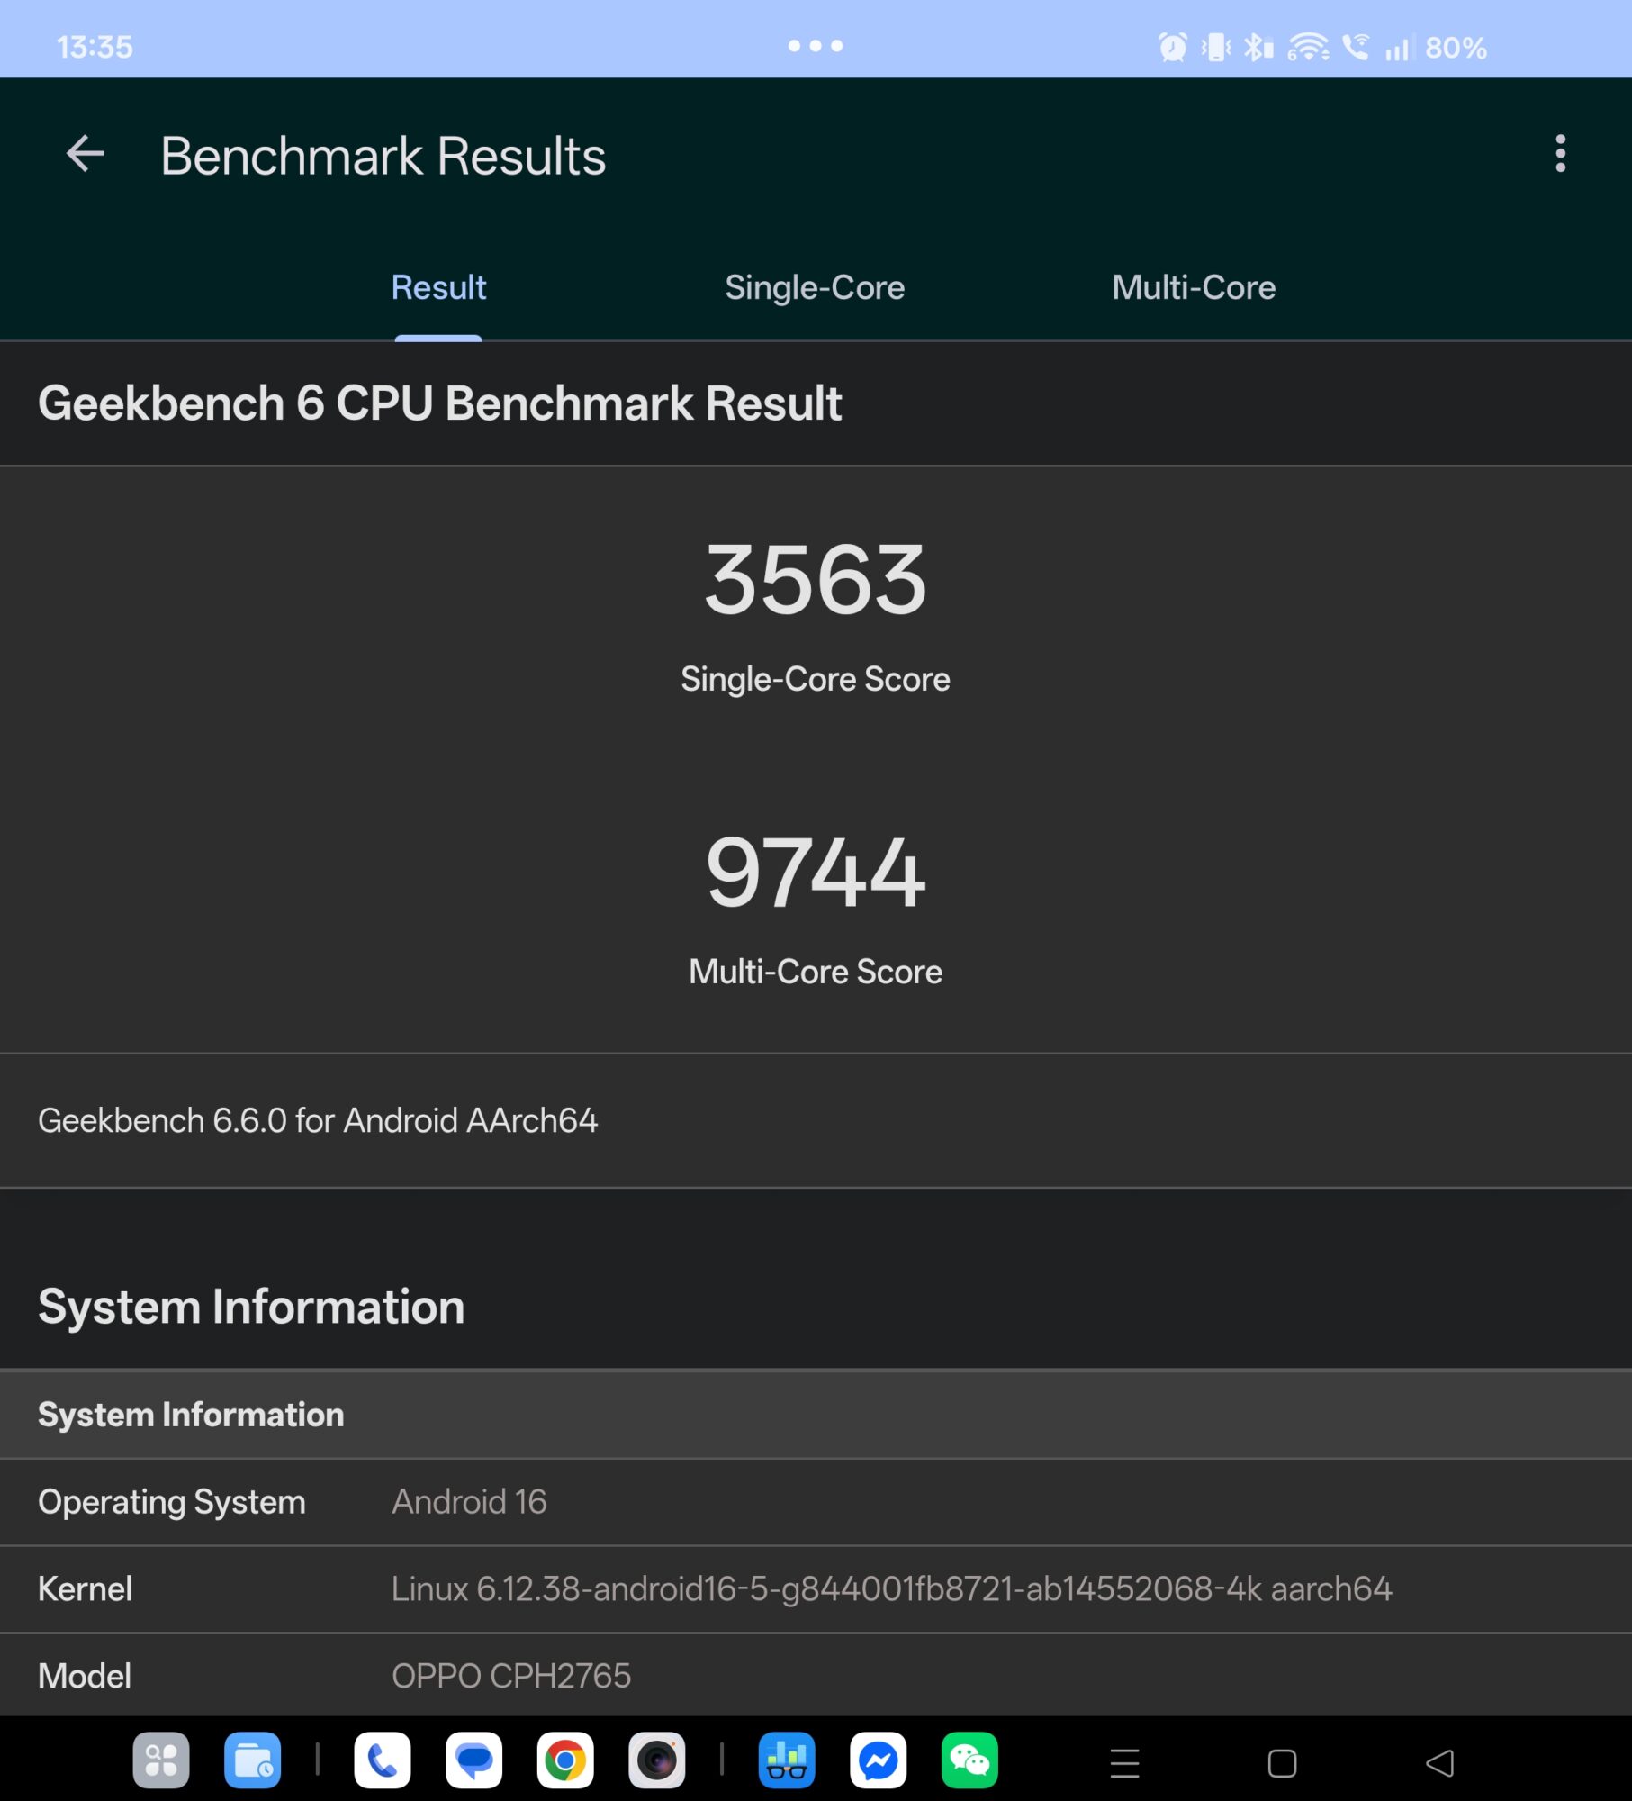
Task: Select the Linux 6.12.38 kernel version string
Action: (x=891, y=1589)
